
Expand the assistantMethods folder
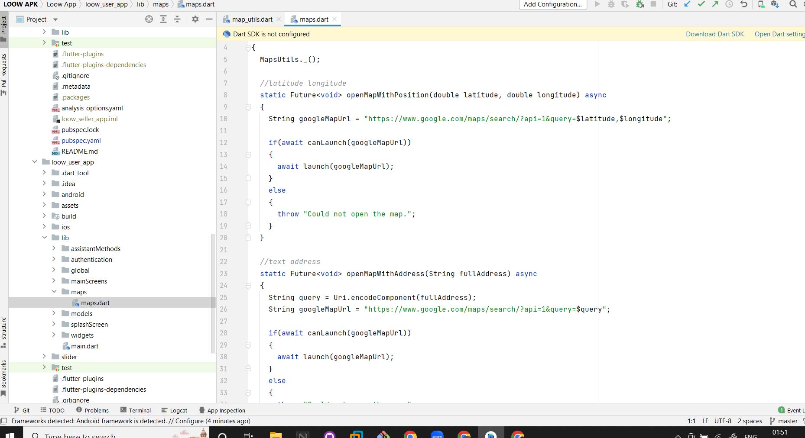click(x=54, y=248)
